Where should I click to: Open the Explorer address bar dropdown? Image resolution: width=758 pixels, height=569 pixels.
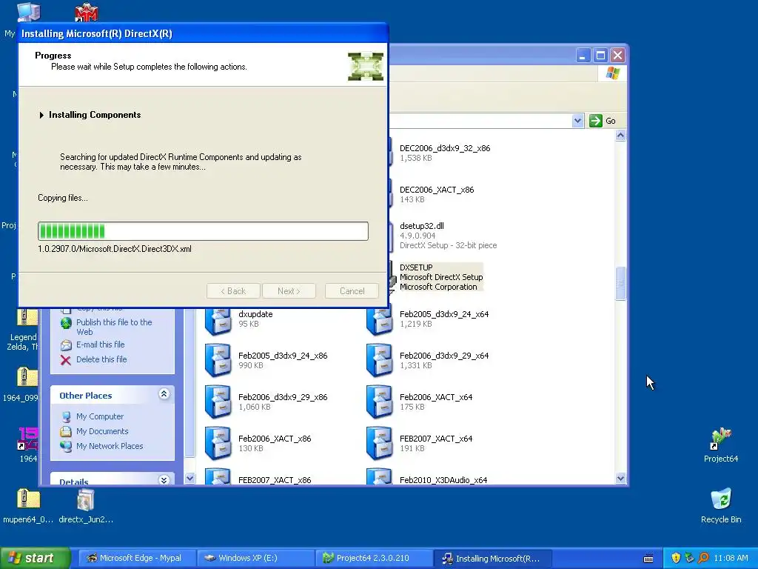pyautogui.click(x=577, y=121)
